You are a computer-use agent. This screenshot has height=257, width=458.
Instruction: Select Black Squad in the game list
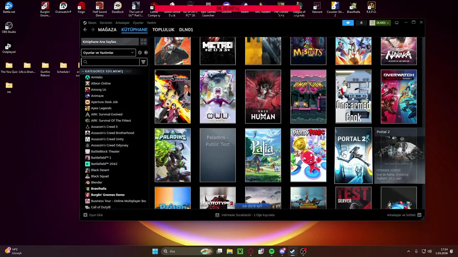click(99, 176)
